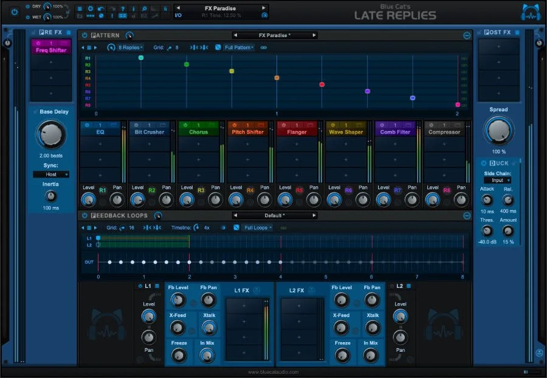Open the help question mark icon
Viewport: 547px width, 378px height.
[123, 9]
